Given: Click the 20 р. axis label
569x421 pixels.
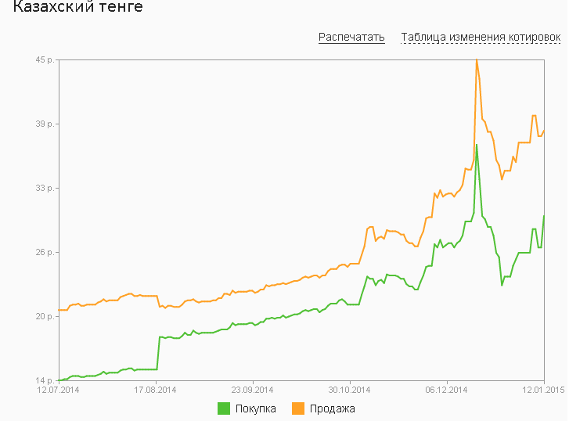Looking at the screenshot, I should tap(45, 316).
